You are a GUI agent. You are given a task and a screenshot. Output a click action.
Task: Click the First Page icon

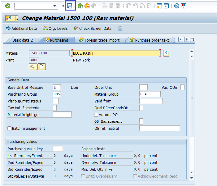(x=128, y=6)
